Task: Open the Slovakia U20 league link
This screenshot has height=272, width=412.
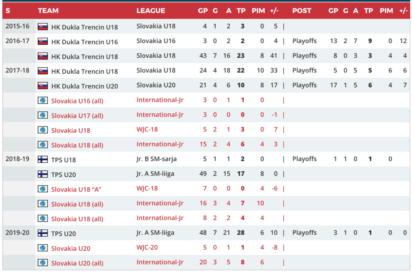Action: coord(156,85)
